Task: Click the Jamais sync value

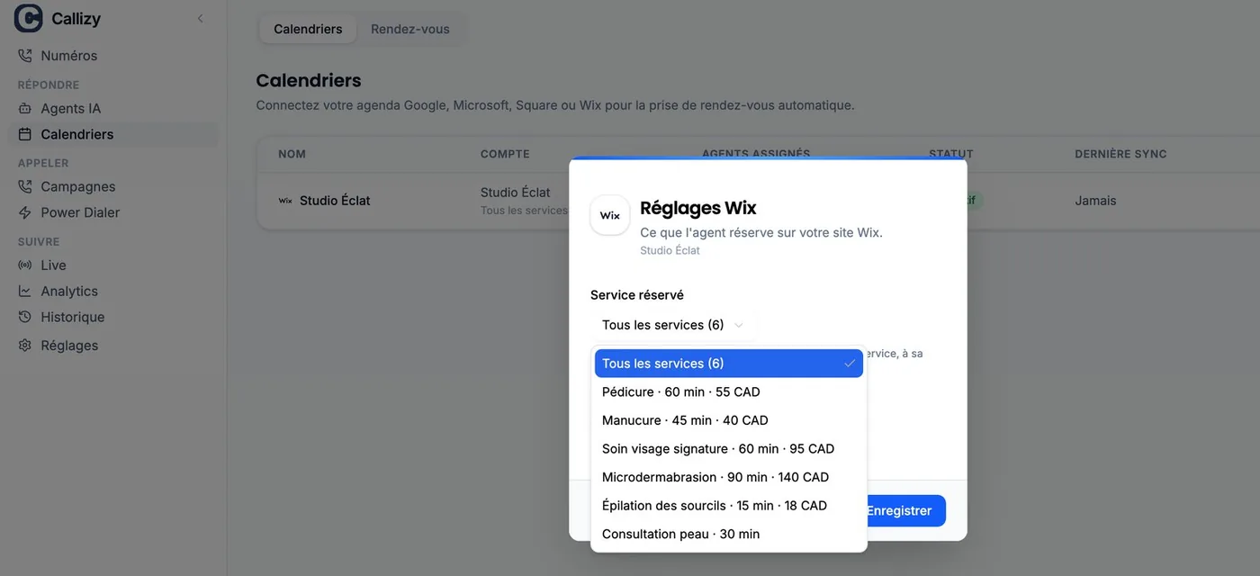Action: 1095,201
